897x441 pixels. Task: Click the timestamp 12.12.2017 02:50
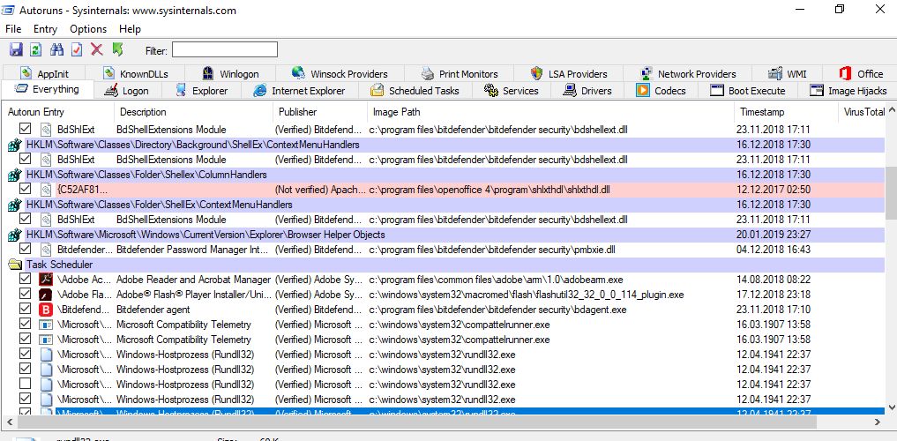[x=774, y=190]
